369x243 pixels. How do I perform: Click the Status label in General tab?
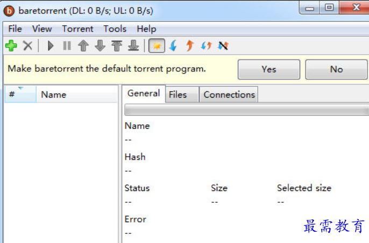(137, 188)
